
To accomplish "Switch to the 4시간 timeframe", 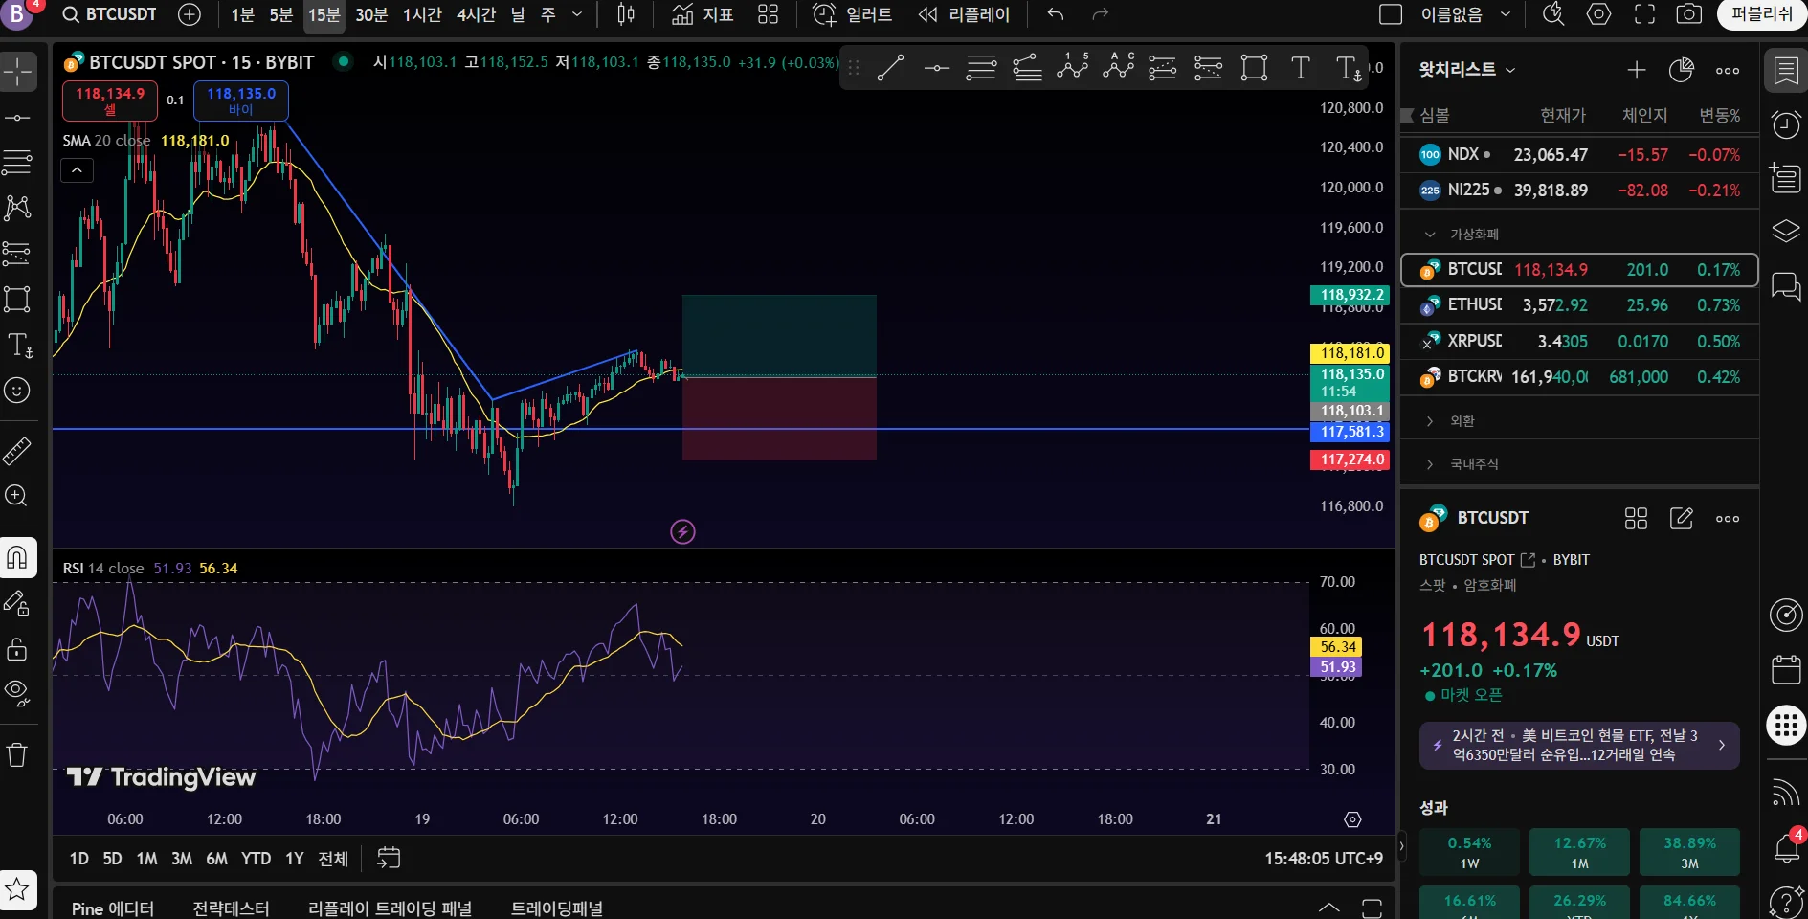I will (x=476, y=14).
